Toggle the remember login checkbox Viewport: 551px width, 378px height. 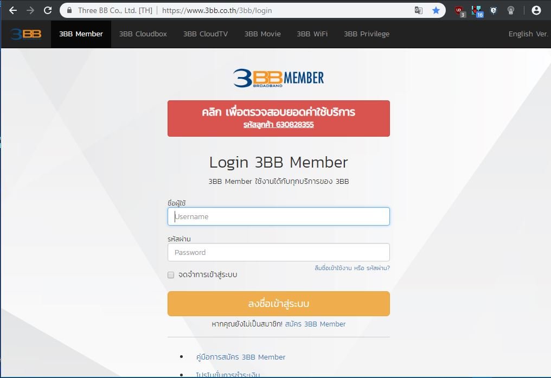pyautogui.click(x=171, y=275)
